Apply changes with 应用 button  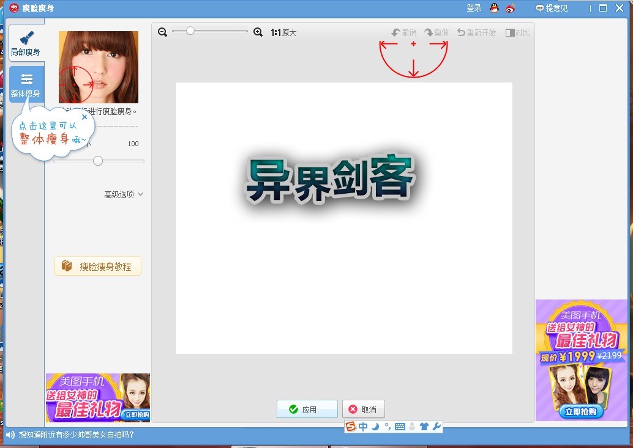coord(307,409)
